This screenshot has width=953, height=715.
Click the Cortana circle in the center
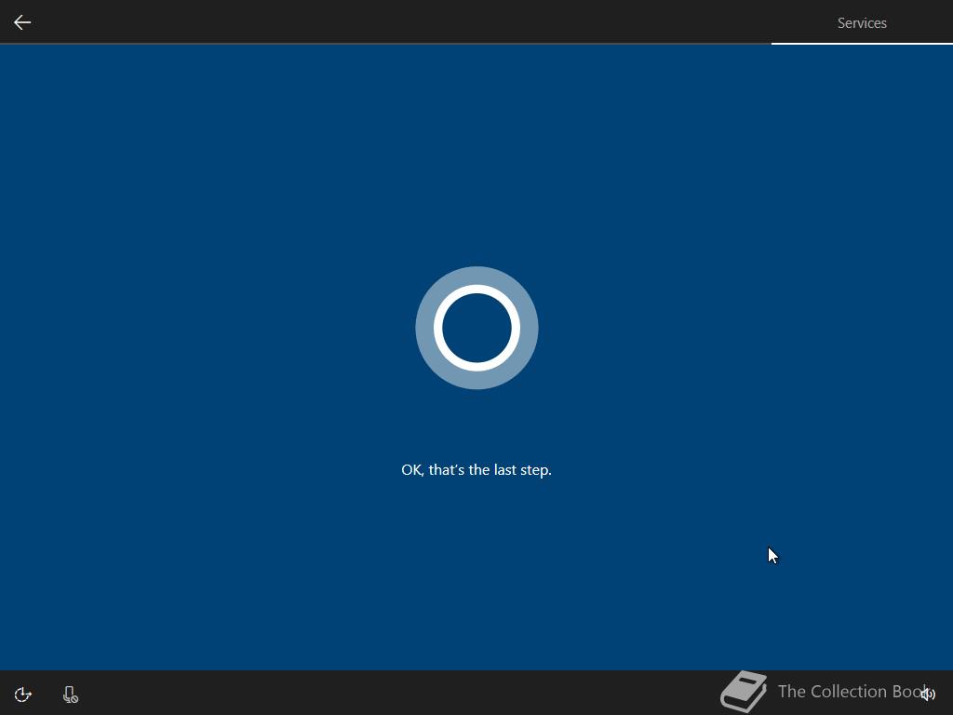point(476,328)
